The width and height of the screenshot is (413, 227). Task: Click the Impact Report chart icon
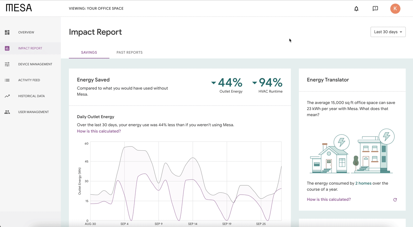(7, 48)
